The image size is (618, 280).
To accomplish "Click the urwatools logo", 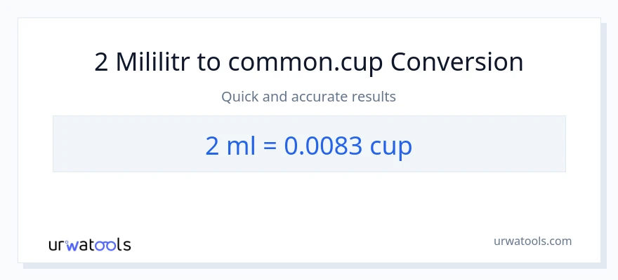I will [x=89, y=244].
